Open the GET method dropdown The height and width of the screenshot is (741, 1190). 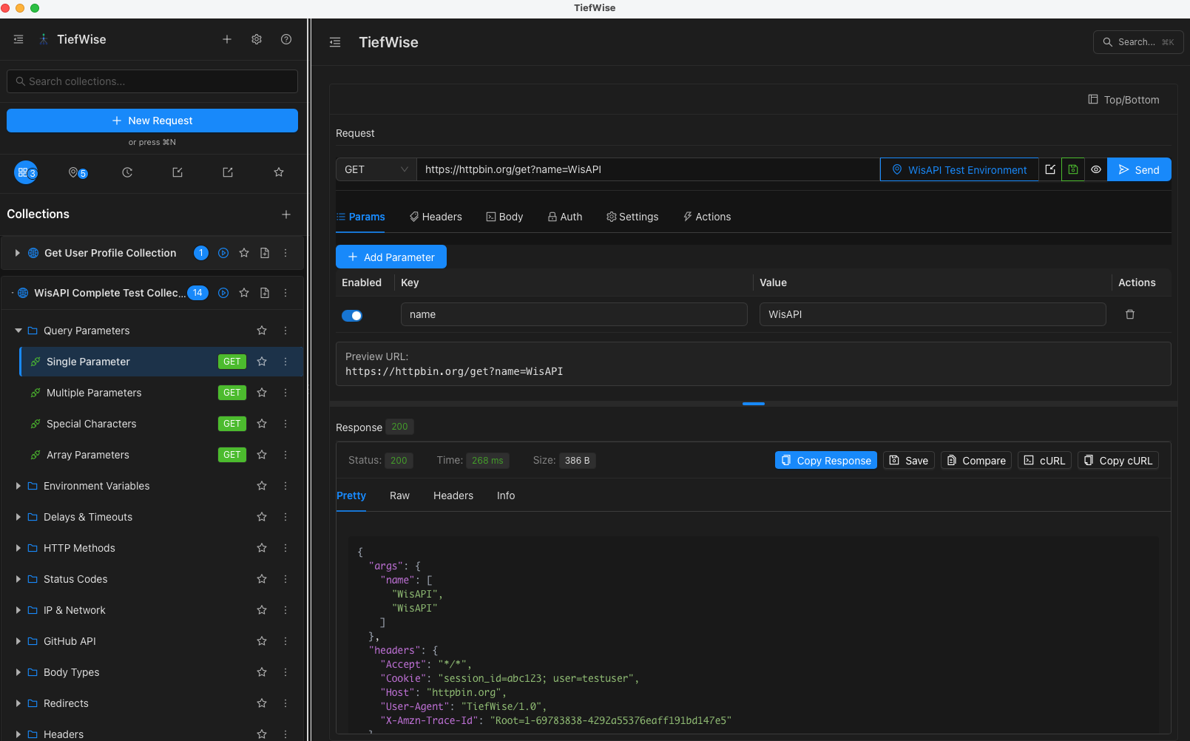(x=376, y=169)
